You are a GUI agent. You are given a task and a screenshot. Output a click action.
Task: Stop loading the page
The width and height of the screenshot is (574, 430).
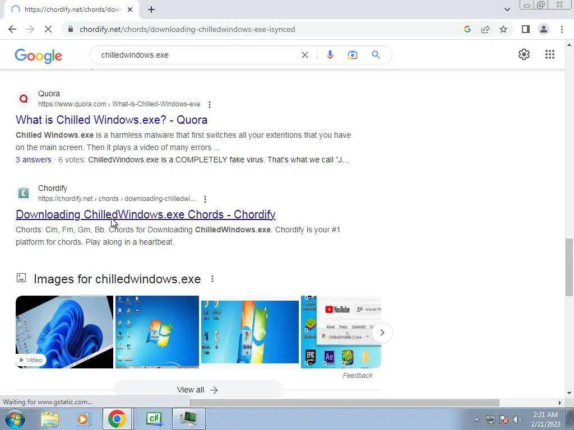[48, 29]
